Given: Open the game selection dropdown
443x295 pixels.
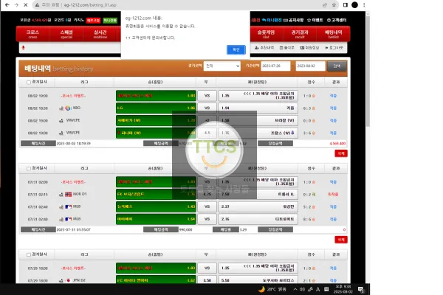Looking at the screenshot, I should [x=222, y=66].
